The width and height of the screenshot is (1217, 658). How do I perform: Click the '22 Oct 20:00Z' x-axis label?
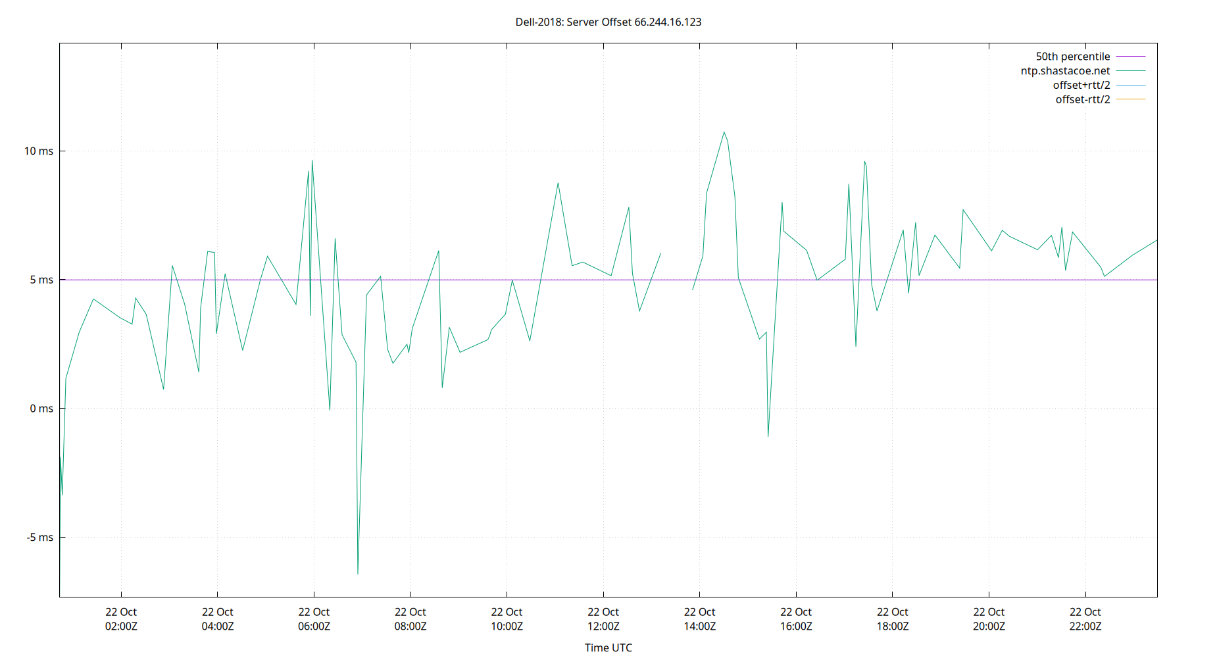click(989, 619)
